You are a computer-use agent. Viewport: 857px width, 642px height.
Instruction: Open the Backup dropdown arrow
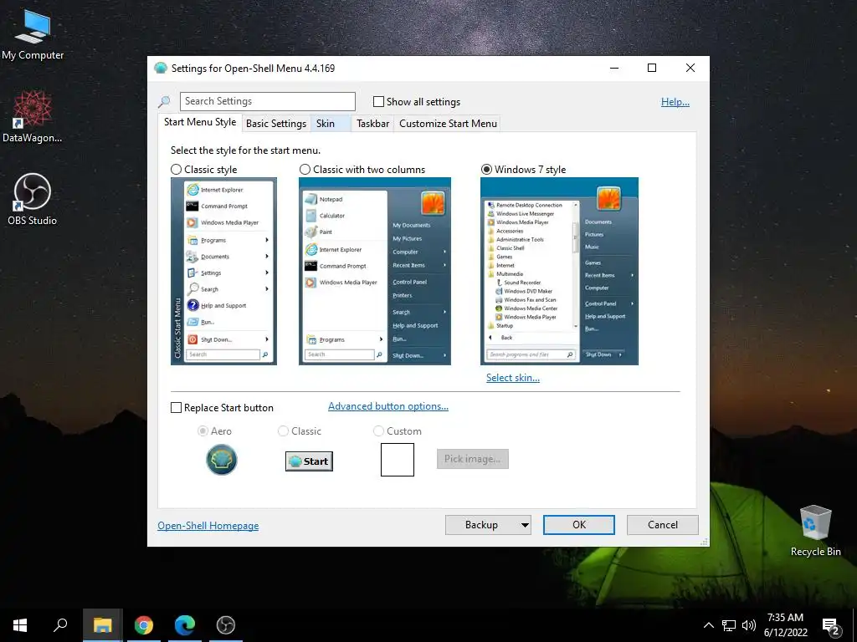pyautogui.click(x=525, y=525)
